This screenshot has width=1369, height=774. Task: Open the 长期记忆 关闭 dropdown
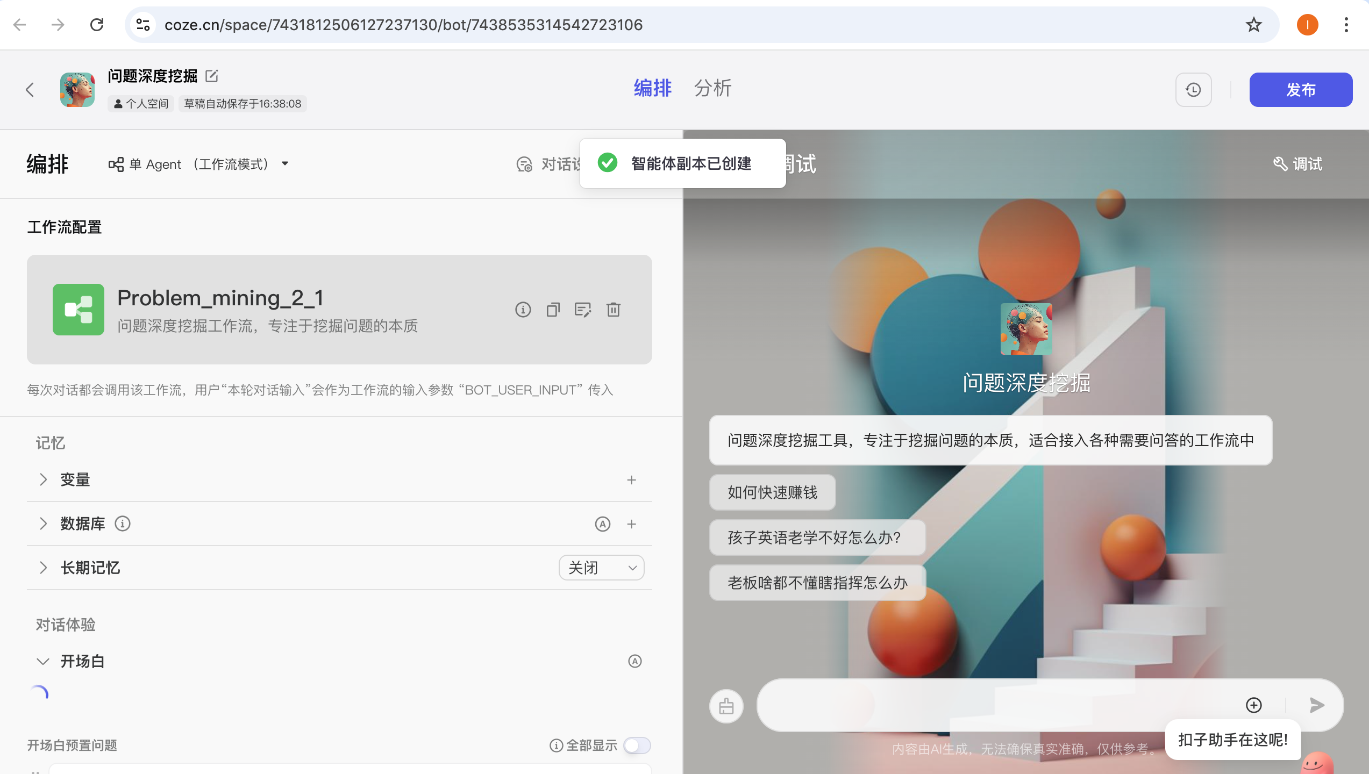[602, 568]
